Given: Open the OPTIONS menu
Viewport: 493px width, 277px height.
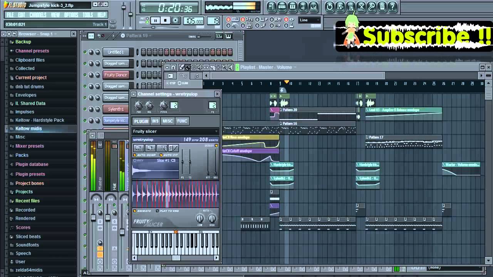Looking at the screenshot, I should [x=71, y=15].
